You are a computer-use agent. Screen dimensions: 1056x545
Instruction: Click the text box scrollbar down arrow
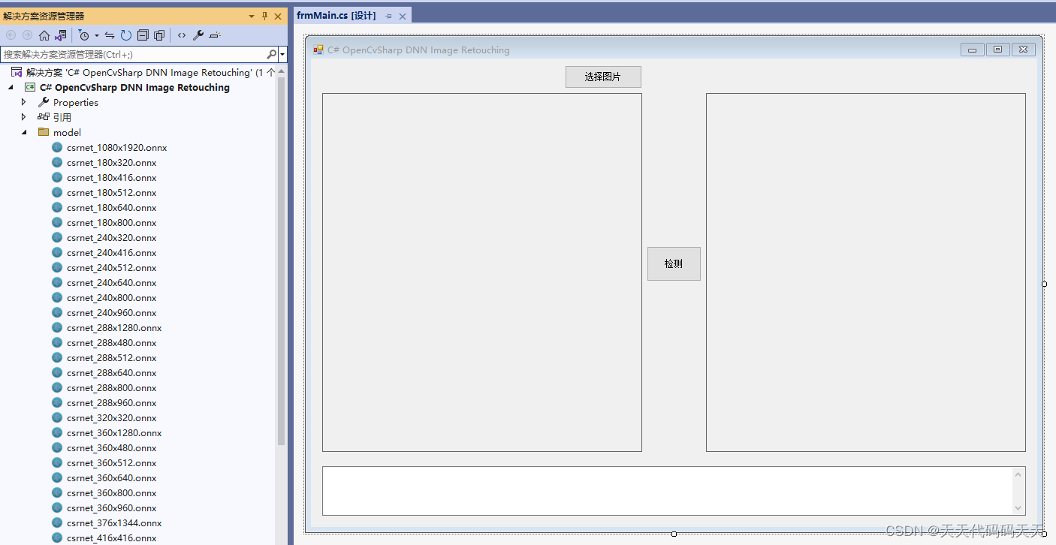(x=1018, y=508)
